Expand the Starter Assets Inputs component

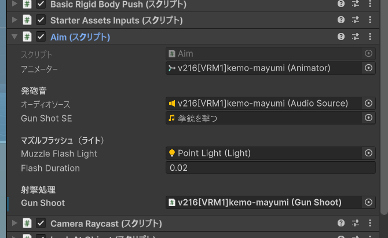pos(14,20)
